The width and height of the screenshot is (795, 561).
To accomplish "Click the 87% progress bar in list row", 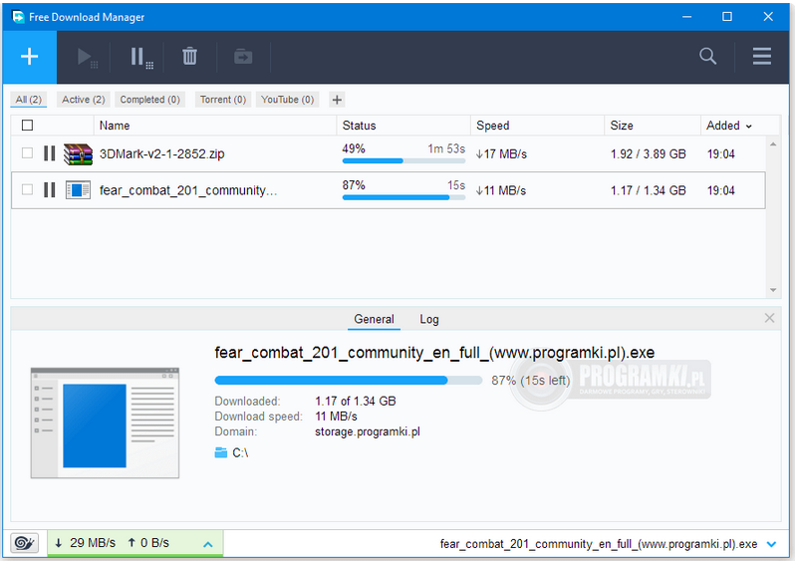I will click(x=403, y=197).
